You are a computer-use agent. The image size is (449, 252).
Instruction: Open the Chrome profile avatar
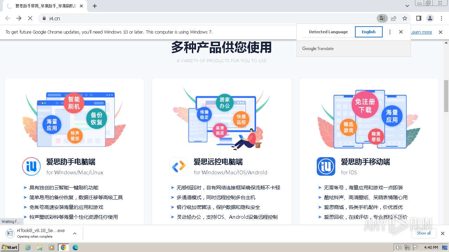pyautogui.click(x=430, y=18)
